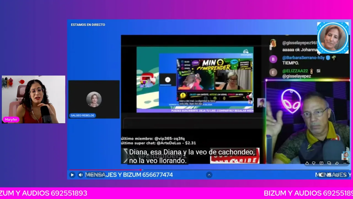Open the more options three-dot menu
Image resolution: width=353 pixels, height=199 pixels.
(x=344, y=163)
